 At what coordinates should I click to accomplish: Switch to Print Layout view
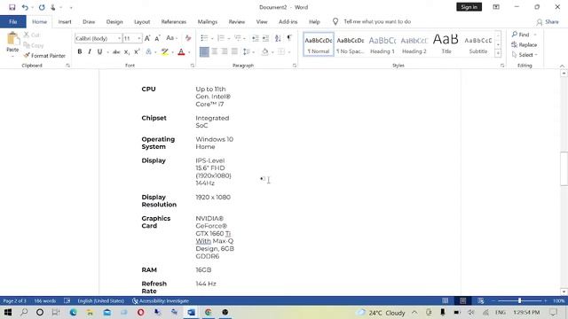pos(463,301)
